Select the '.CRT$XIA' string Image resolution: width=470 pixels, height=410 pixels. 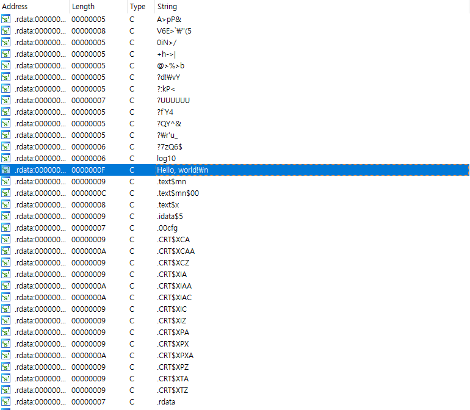(172, 274)
